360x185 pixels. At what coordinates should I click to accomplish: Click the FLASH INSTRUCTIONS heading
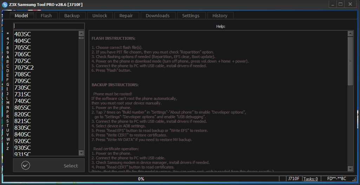click(x=113, y=38)
